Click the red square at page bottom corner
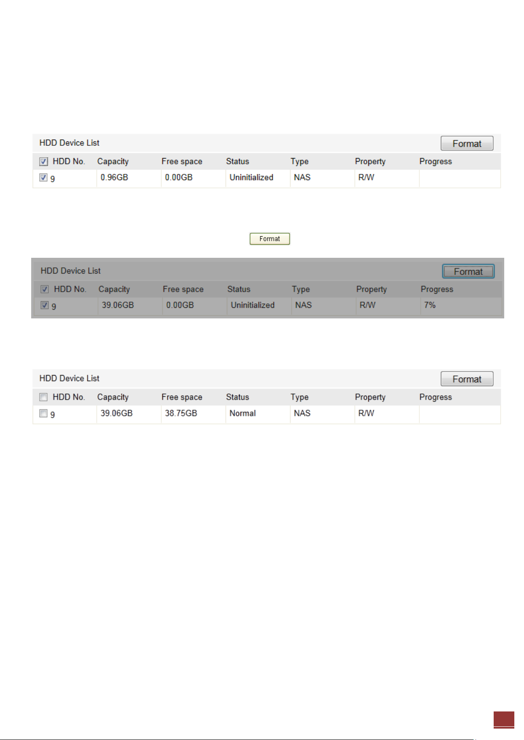This screenshot has width=524, height=740. point(504,720)
